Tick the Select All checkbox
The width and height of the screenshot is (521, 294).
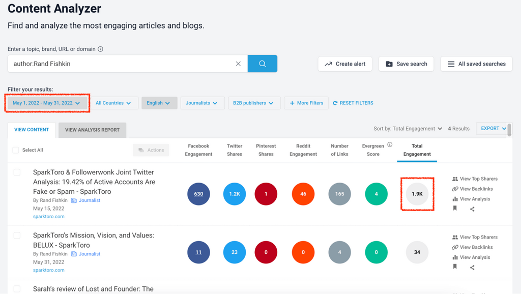click(x=16, y=150)
